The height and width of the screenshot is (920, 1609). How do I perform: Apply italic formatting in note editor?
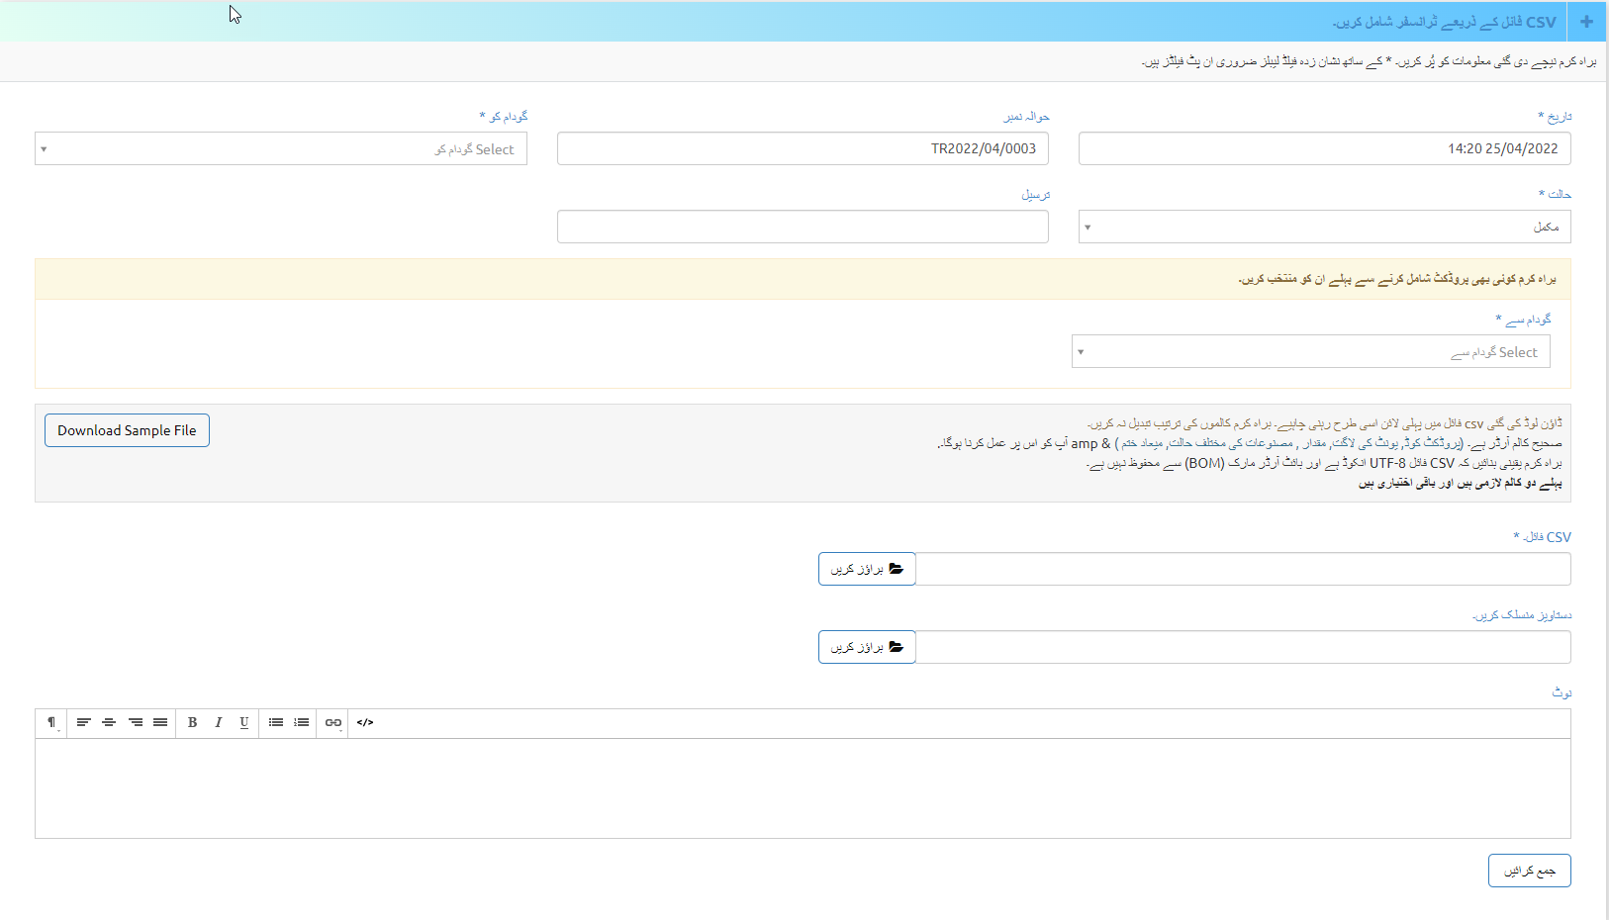click(x=218, y=723)
